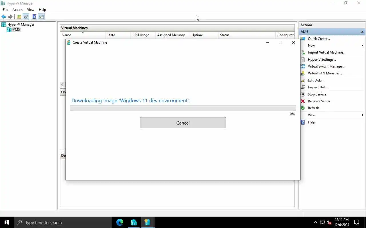Click the Edit Disk icon
The width and height of the screenshot is (366, 228).
303,80
